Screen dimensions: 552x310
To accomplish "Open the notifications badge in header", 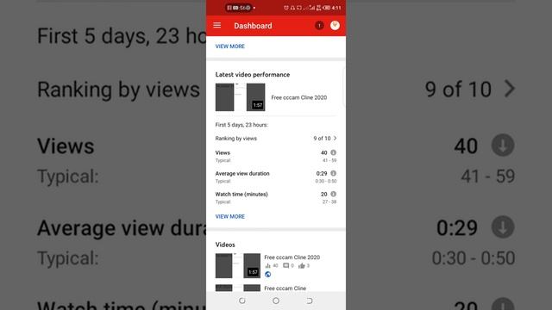I will tap(319, 25).
